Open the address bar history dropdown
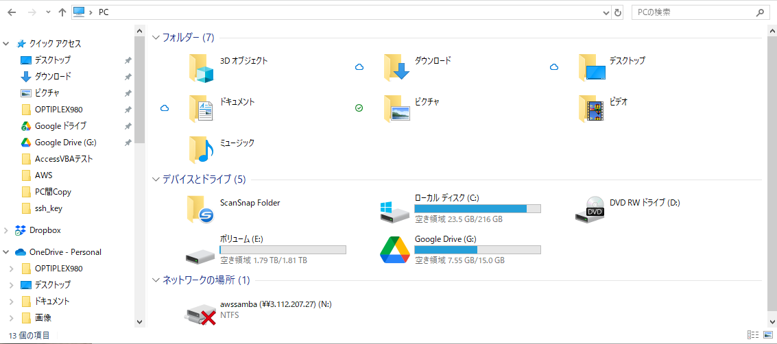The image size is (777, 344). [x=606, y=12]
